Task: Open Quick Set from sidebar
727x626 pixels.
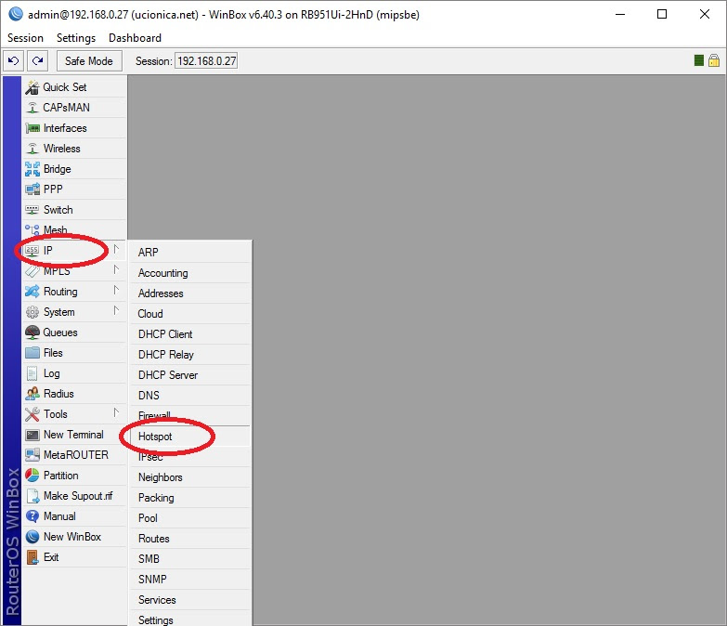Action: (x=74, y=87)
